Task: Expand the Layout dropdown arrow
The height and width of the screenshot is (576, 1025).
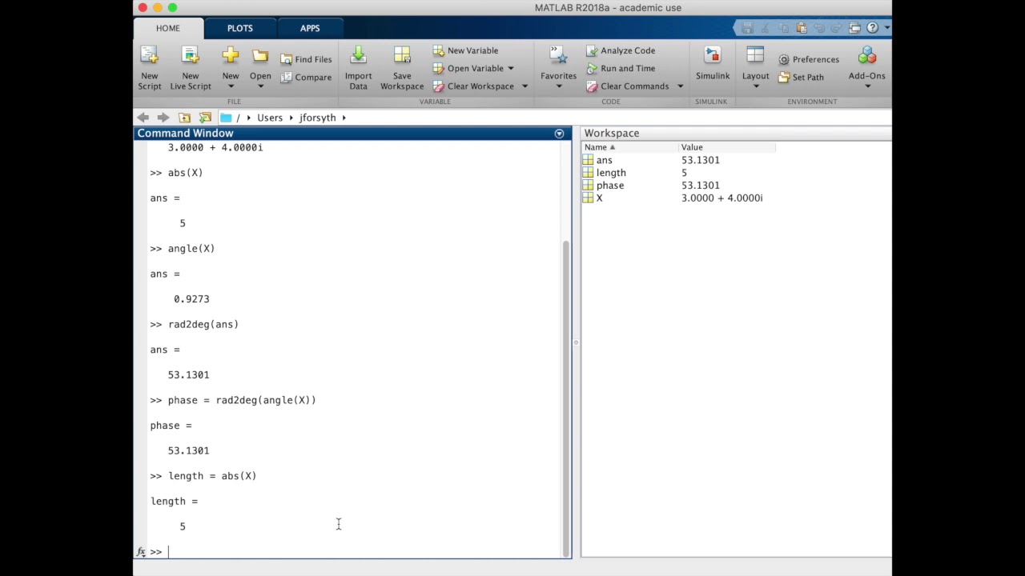Action: pyautogui.click(x=755, y=86)
